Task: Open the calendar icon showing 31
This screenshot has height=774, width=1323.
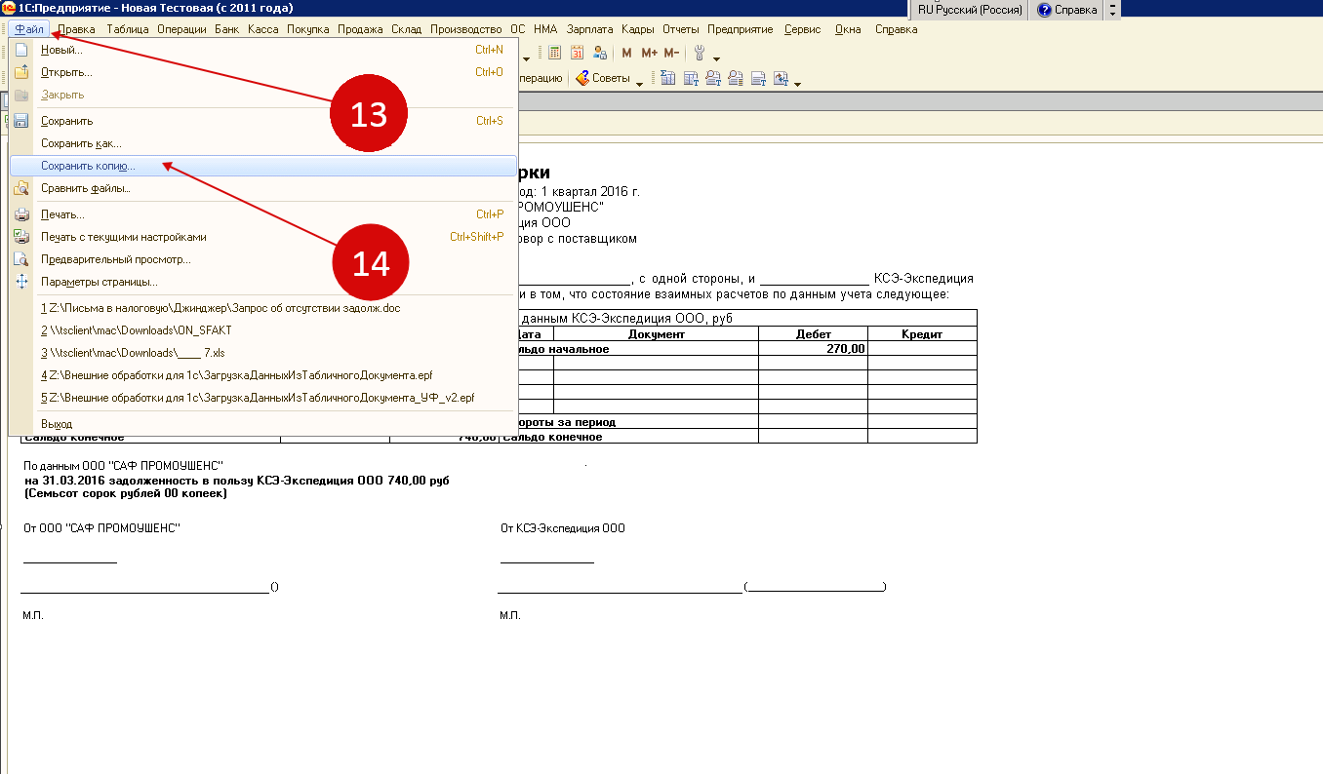Action: click(577, 53)
